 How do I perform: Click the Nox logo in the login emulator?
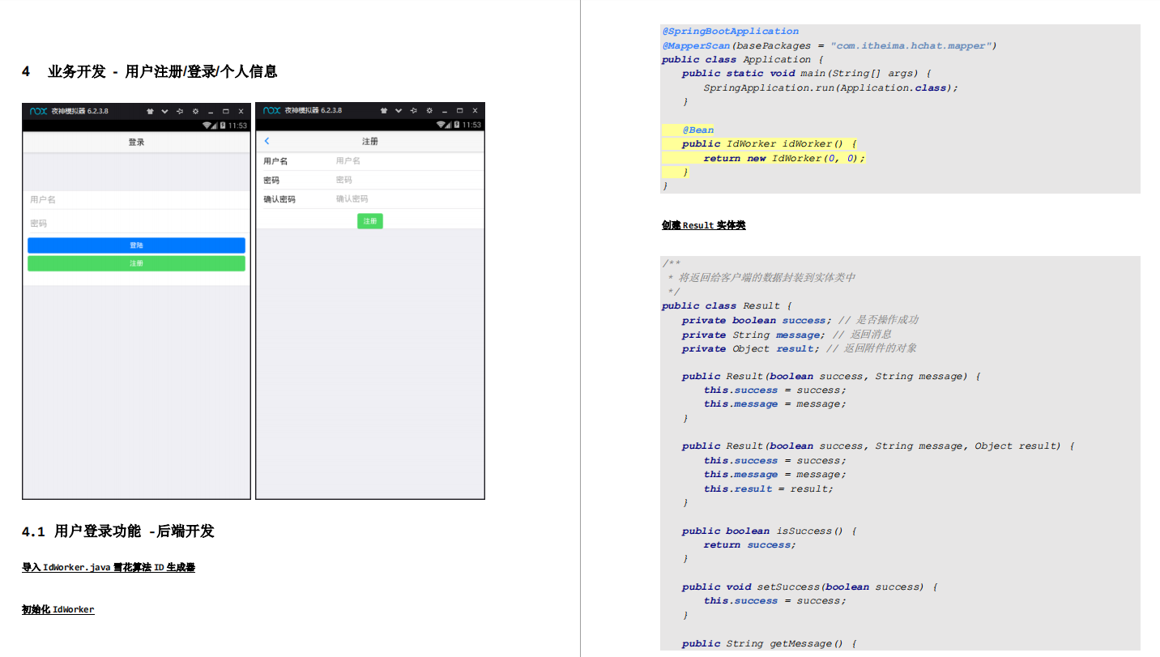click(38, 111)
